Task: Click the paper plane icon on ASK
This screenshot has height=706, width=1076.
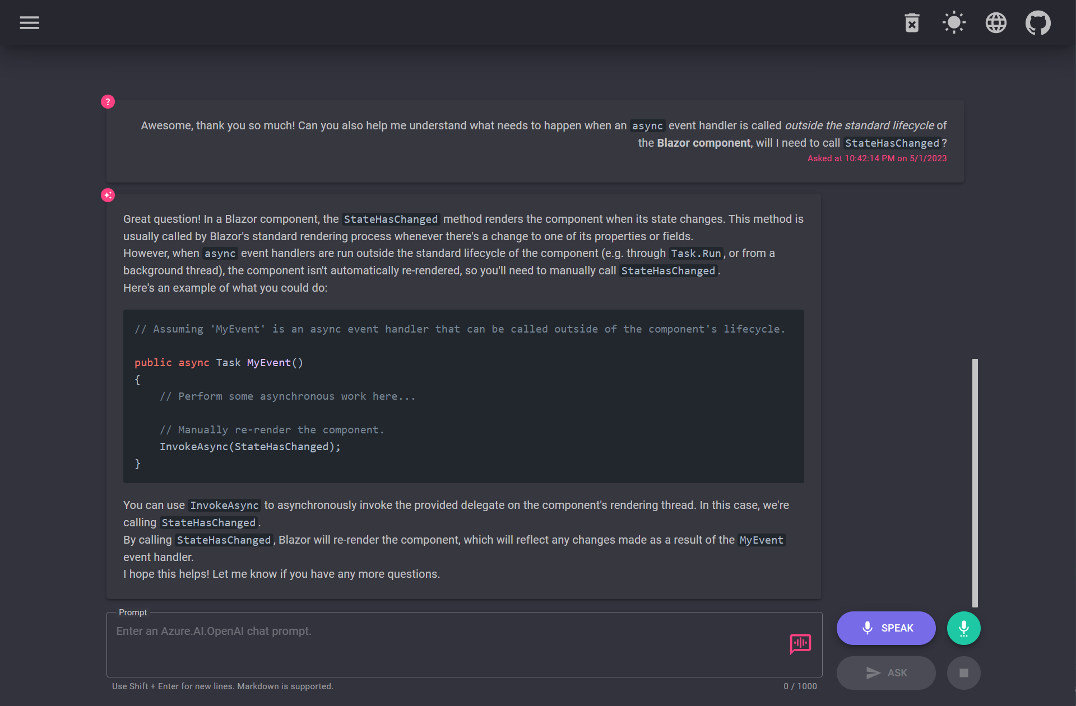Action: 873,673
